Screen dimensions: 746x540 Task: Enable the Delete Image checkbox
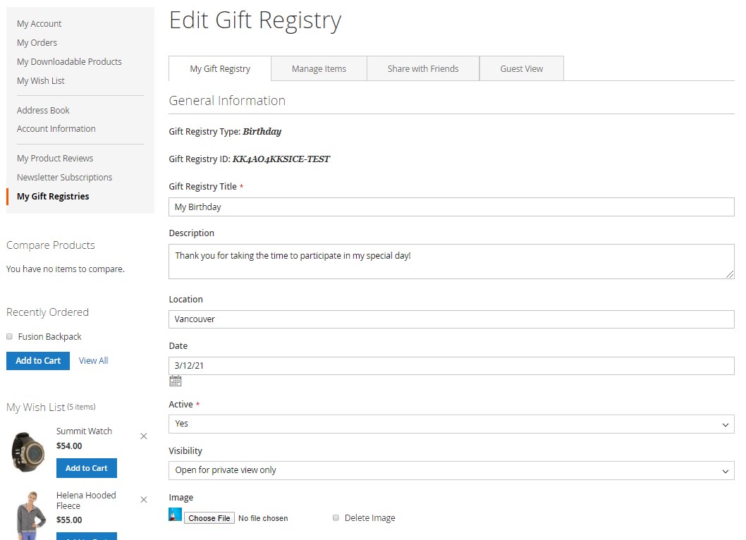point(336,518)
